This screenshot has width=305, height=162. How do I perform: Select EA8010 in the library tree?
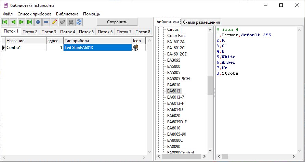point(174,128)
